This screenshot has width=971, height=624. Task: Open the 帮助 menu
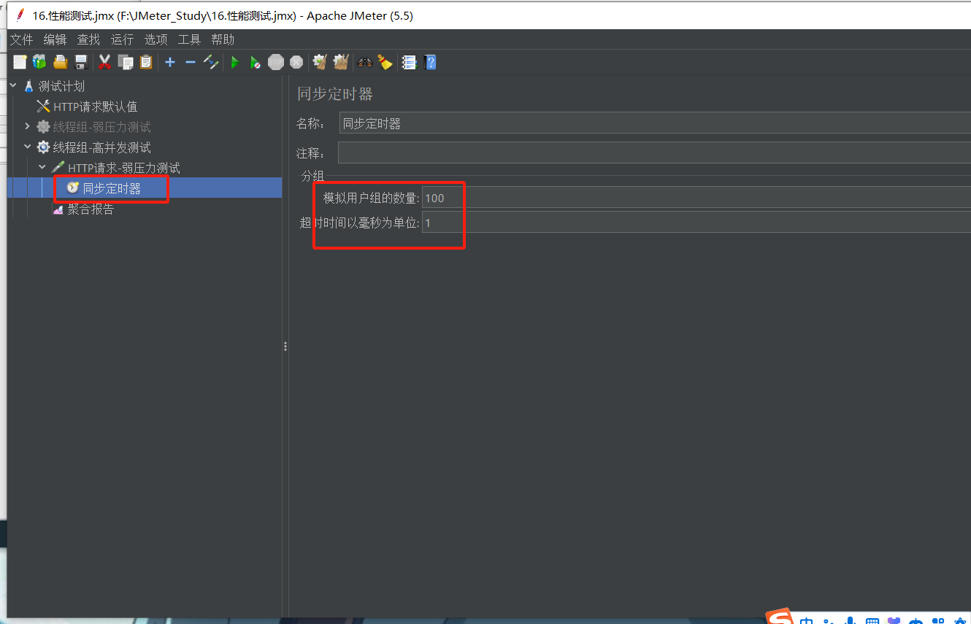[223, 39]
